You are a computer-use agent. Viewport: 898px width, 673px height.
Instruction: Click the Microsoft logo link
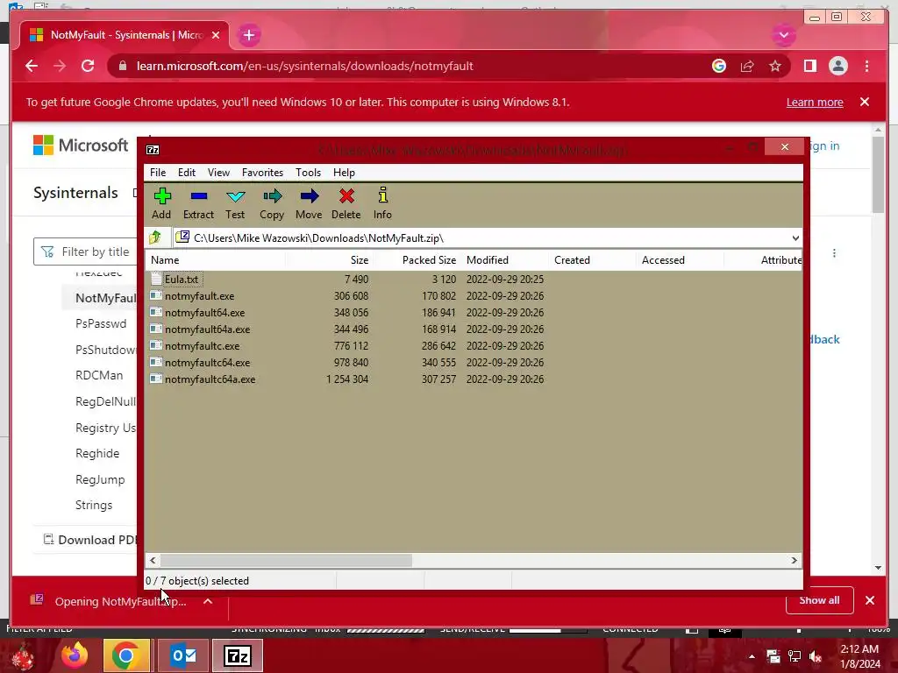[81, 145]
